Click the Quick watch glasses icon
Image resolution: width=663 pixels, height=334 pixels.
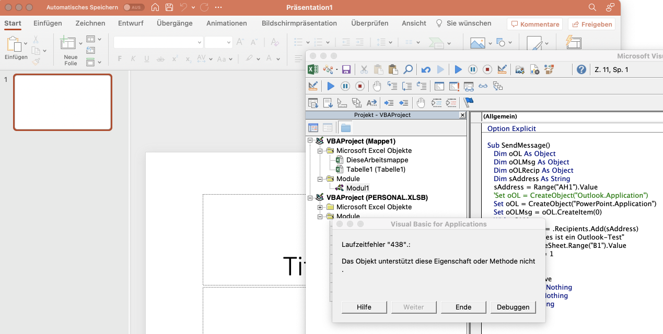pos(483,86)
